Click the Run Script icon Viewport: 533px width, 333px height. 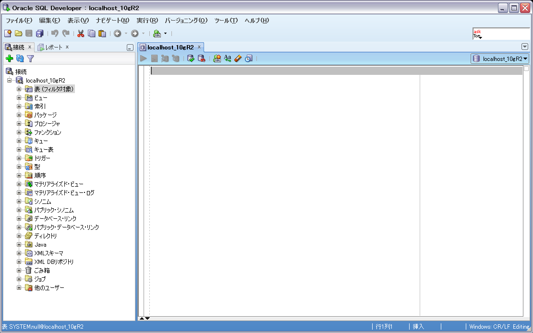(x=154, y=59)
